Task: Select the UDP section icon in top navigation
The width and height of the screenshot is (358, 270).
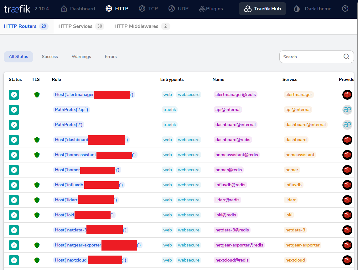Action: [171, 8]
